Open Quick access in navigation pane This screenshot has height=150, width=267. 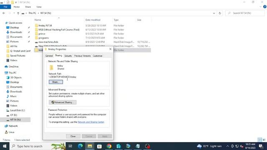[15, 23]
